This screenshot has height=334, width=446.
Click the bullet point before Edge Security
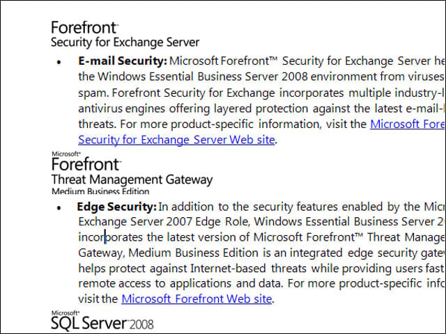click(x=59, y=208)
